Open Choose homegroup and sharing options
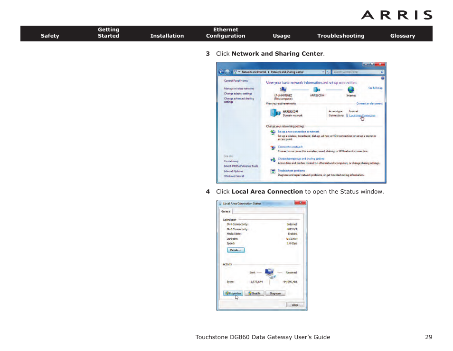This screenshot has width=453, height=351. click(301, 158)
